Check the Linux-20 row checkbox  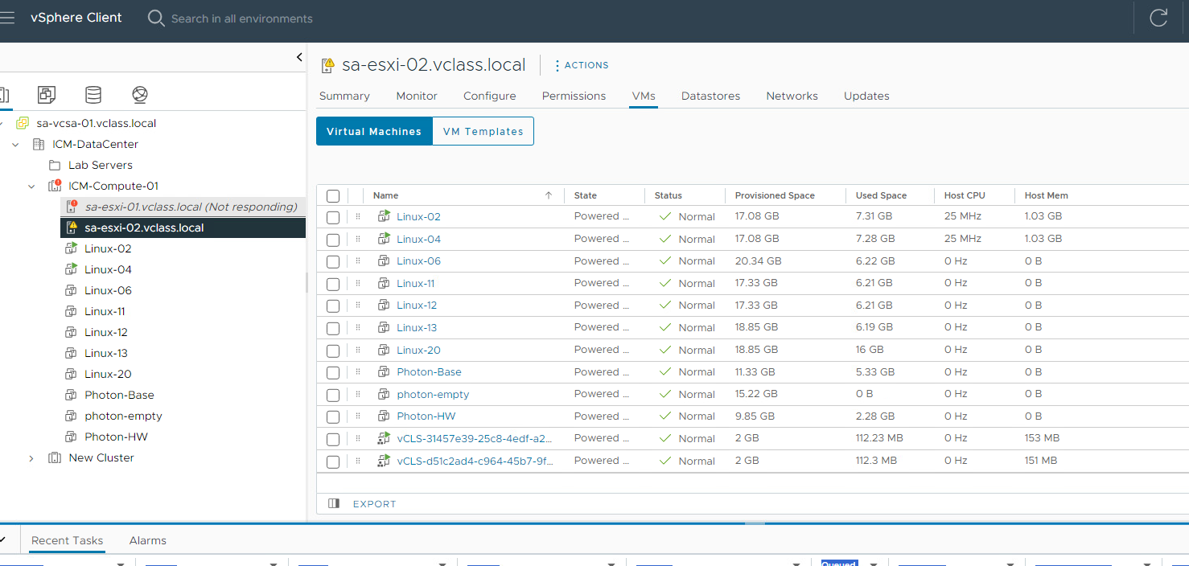(333, 350)
